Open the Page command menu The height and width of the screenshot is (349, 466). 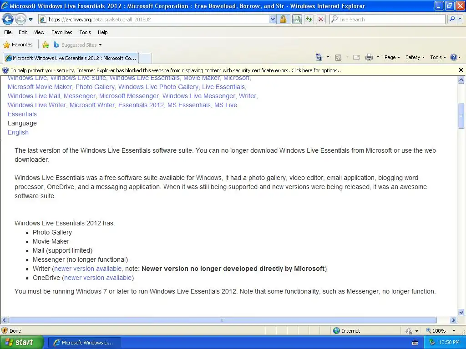pos(392,57)
